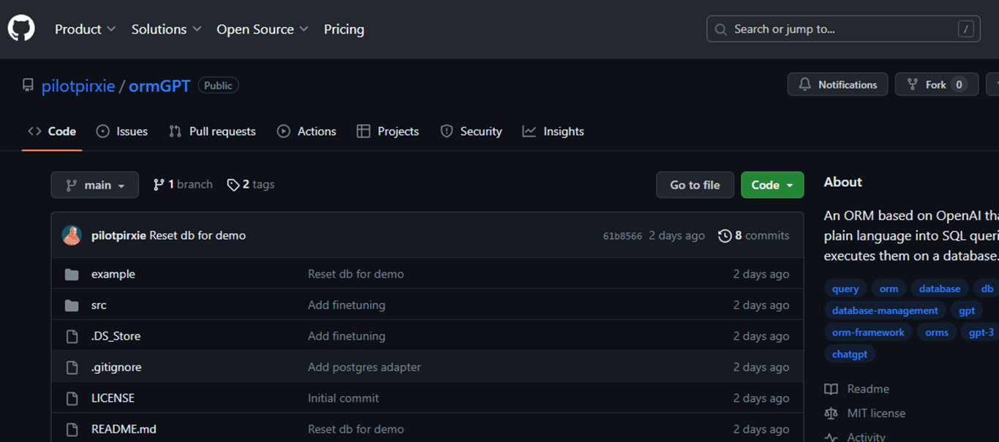
Task: Click the search magnifier icon
Action: click(x=721, y=29)
